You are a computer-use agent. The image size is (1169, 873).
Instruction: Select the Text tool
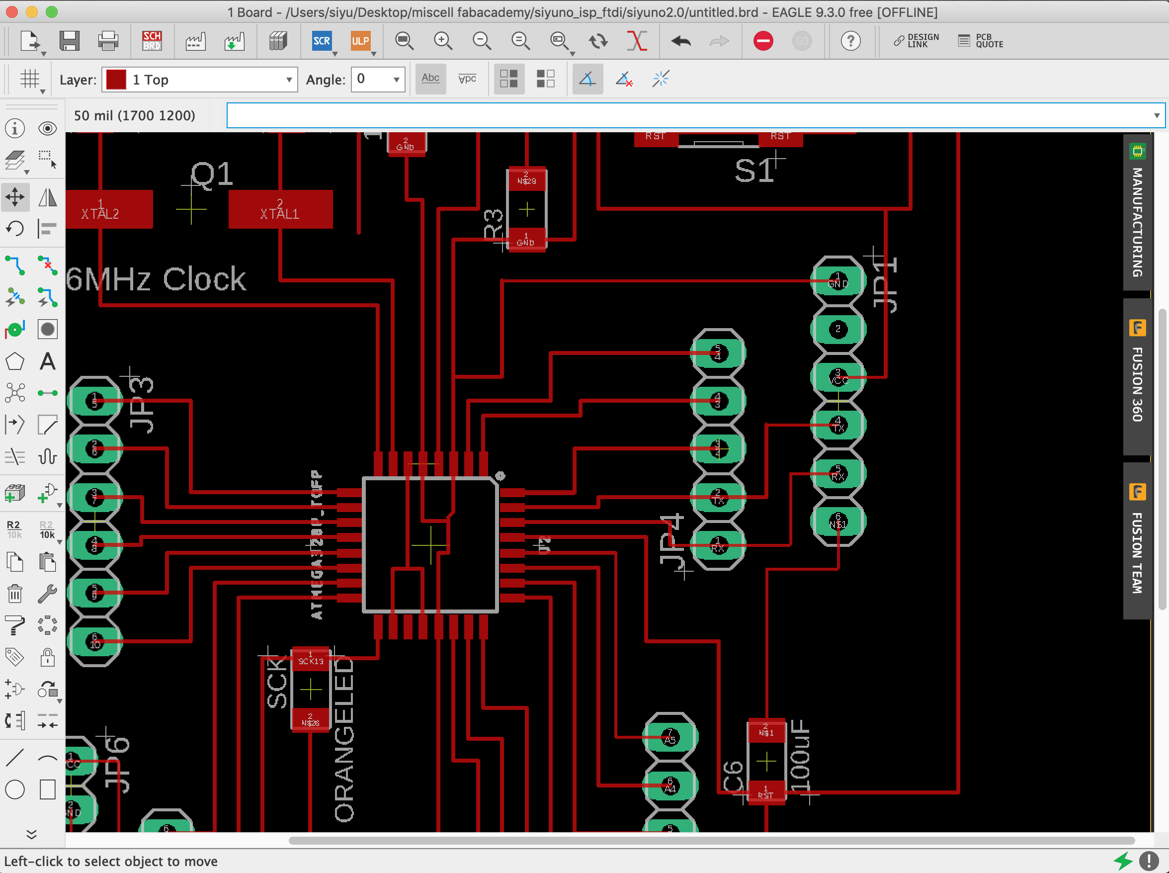point(48,362)
